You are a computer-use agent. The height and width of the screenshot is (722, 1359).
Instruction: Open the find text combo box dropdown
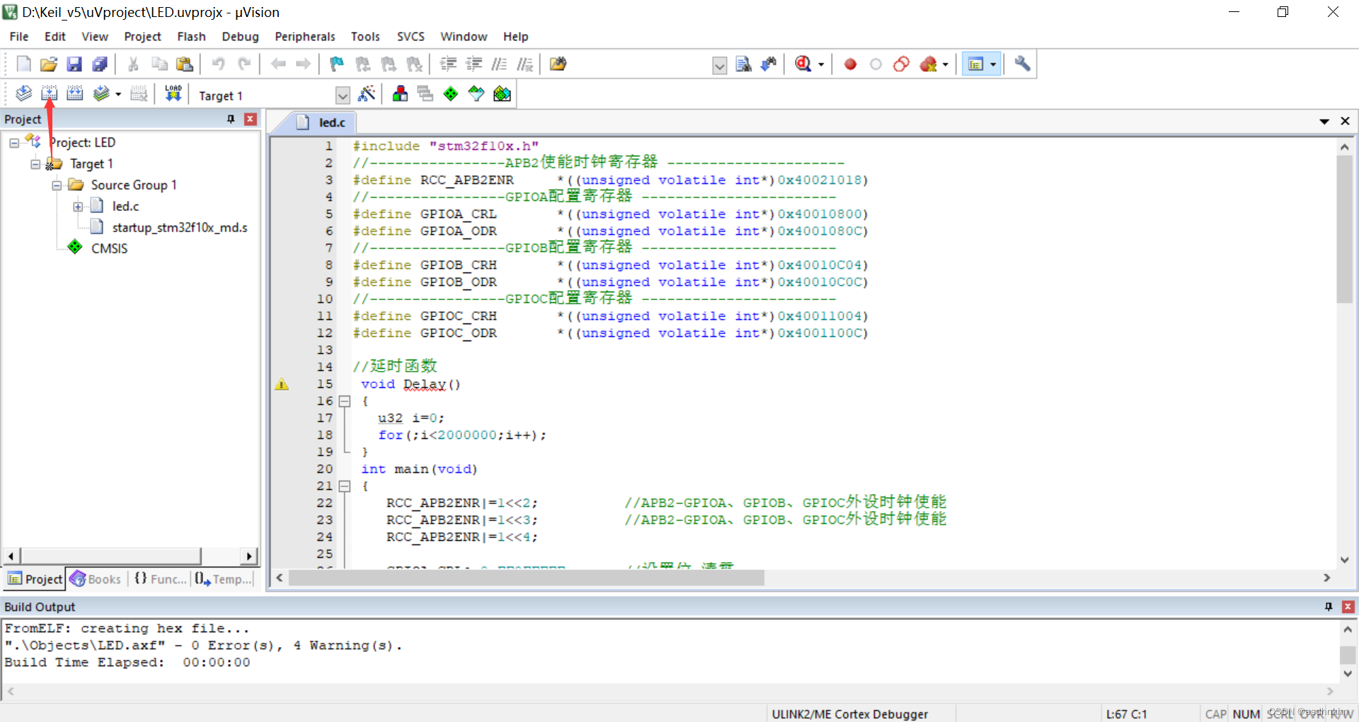point(719,65)
